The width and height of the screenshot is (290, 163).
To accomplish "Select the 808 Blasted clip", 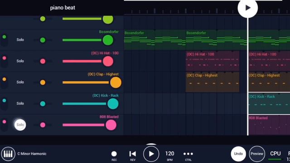I will point(269,125).
